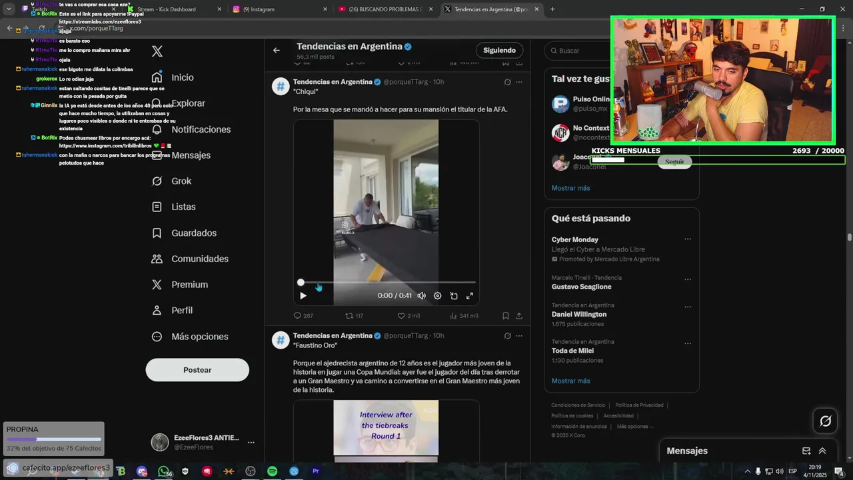The image size is (853, 480).
Task: Open Comunidades in the sidebar
Action: tap(190, 259)
